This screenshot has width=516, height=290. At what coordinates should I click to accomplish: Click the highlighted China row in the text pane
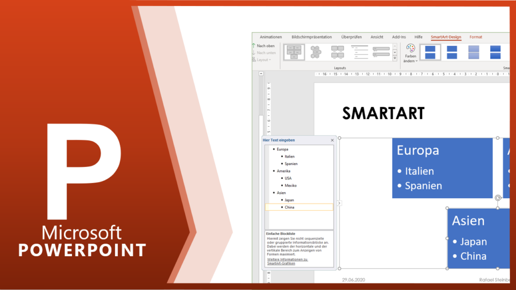pos(299,207)
